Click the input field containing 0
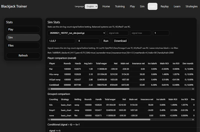Viewport: 200px width, 132px height. [88, 41]
